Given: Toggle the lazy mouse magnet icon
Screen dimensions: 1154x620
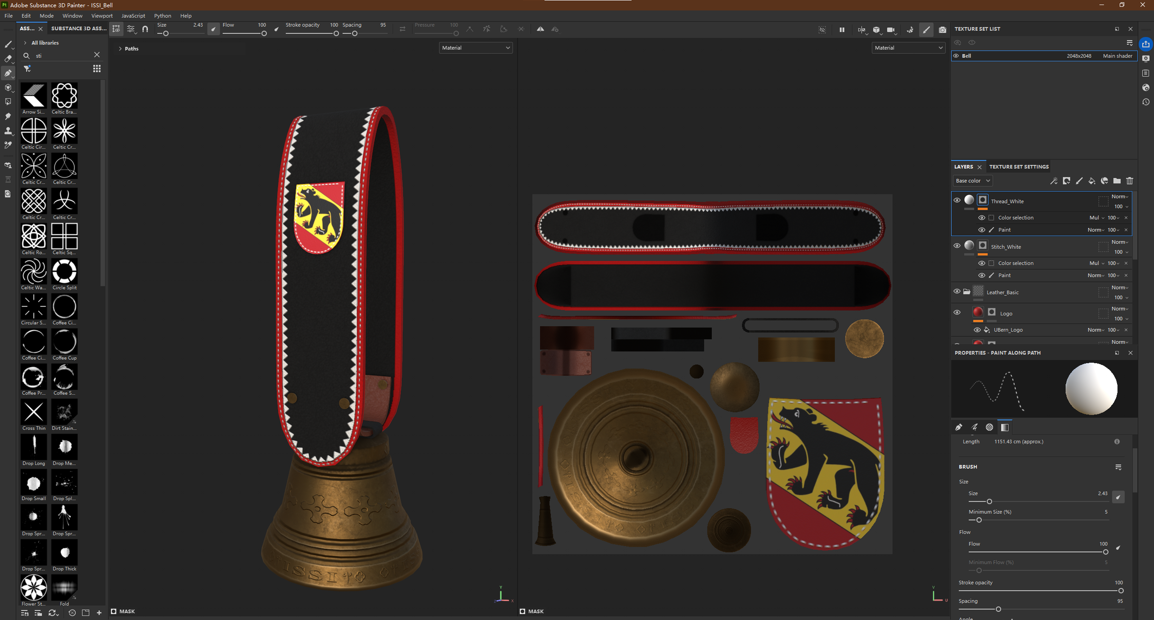Looking at the screenshot, I should (145, 29).
